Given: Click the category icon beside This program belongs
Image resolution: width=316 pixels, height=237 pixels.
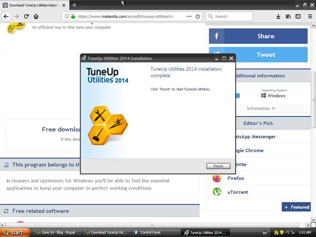Looking at the screenshot, I should [6, 165].
